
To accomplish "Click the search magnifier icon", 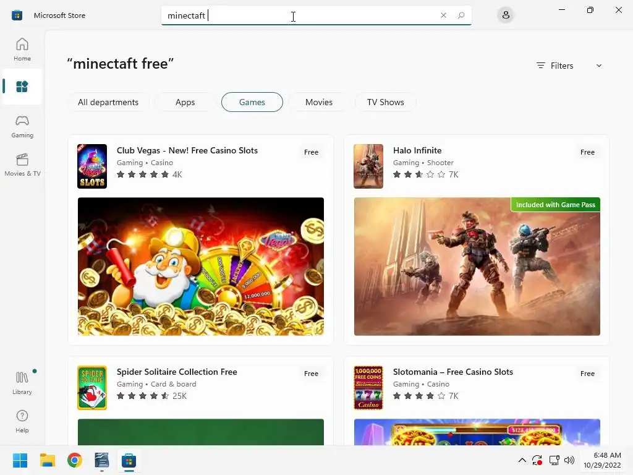I will 461,15.
